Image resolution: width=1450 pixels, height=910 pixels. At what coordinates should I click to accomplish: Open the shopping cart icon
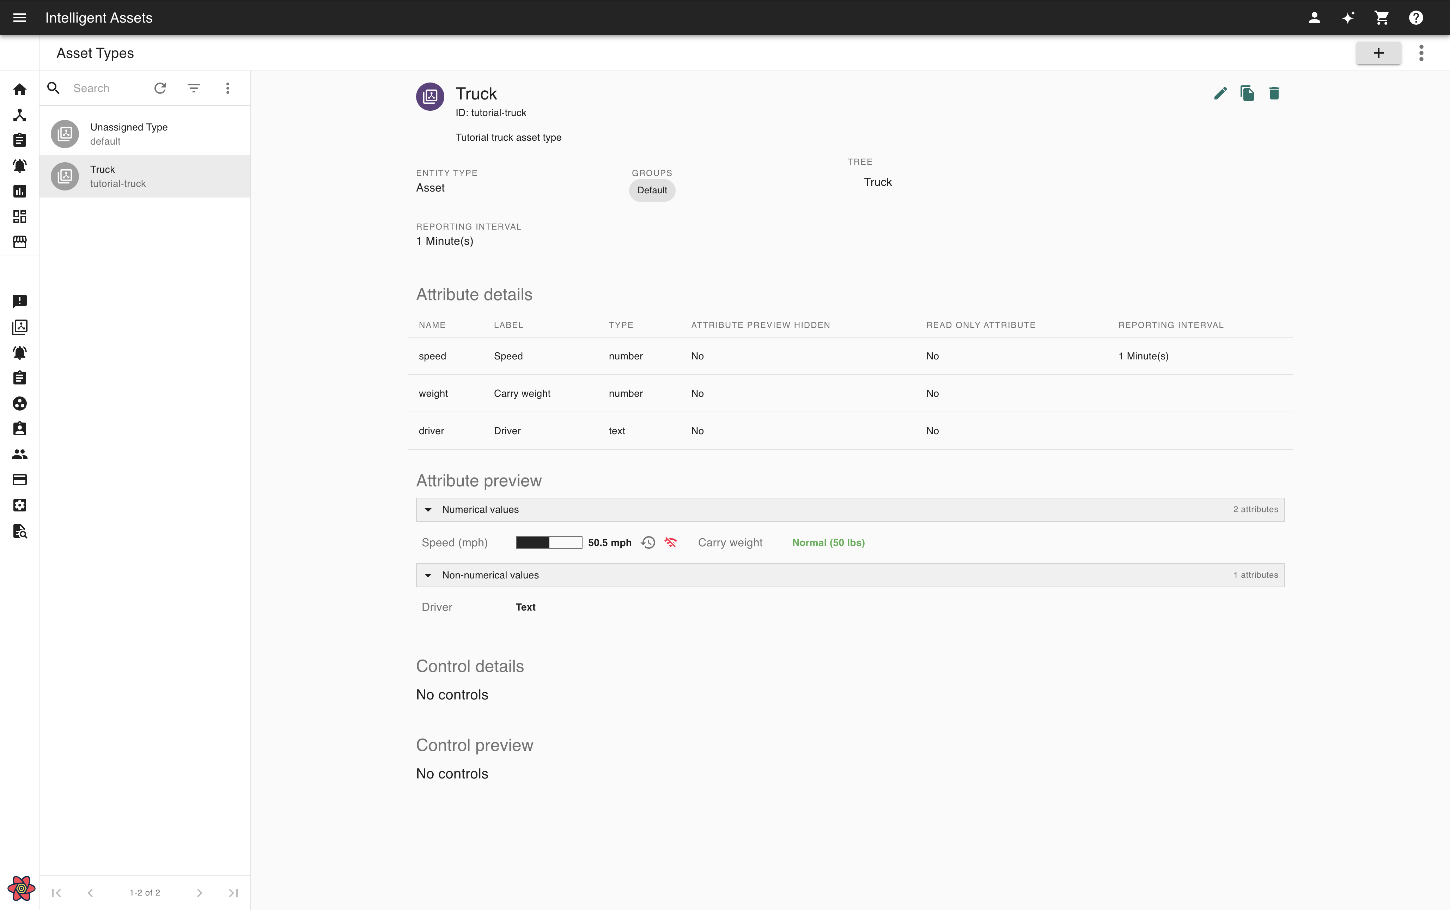pos(1381,17)
